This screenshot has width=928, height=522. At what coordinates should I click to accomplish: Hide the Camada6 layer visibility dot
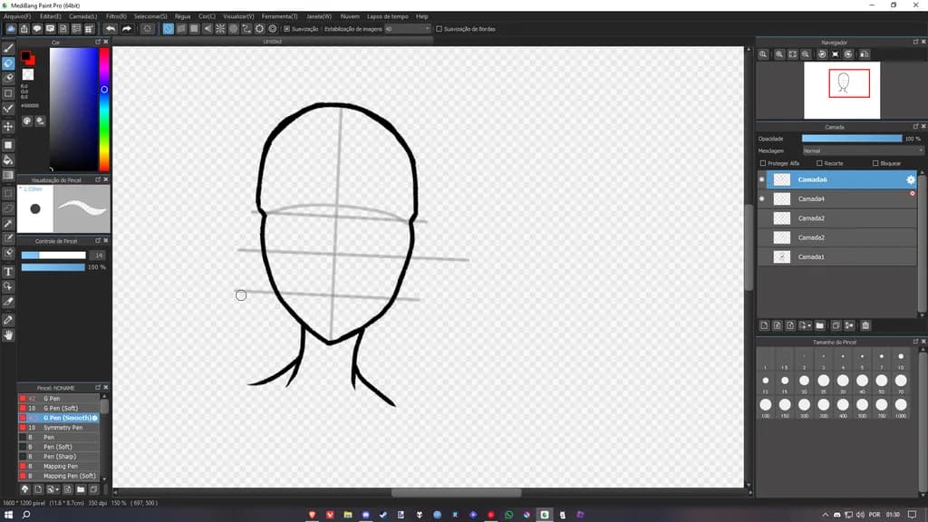[x=761, y=179]
